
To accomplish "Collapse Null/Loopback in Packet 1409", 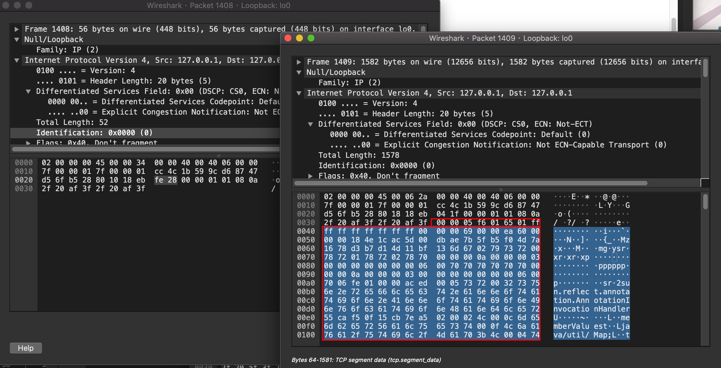I will tap(299, 73).
